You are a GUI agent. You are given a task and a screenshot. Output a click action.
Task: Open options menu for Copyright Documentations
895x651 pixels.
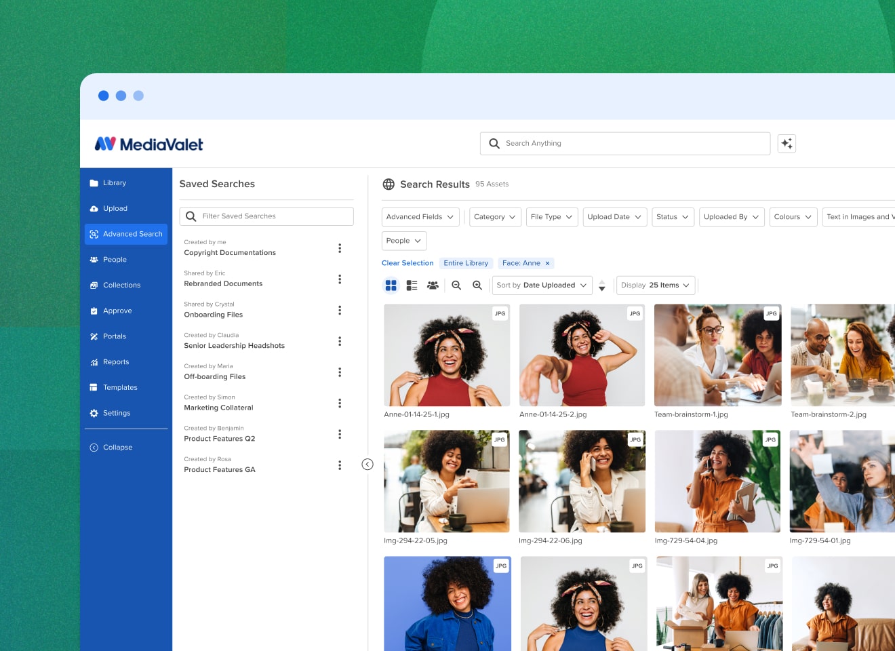[x=340, y=248]
